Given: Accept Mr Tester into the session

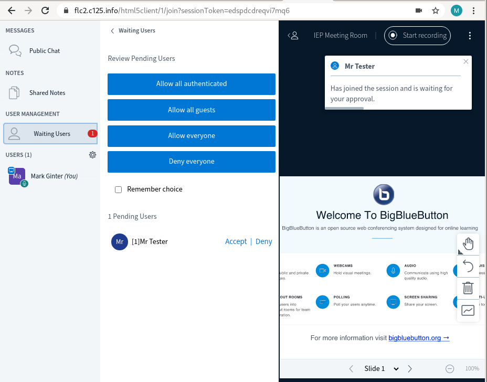Looking at the screenshot, I should pos(236,241).
